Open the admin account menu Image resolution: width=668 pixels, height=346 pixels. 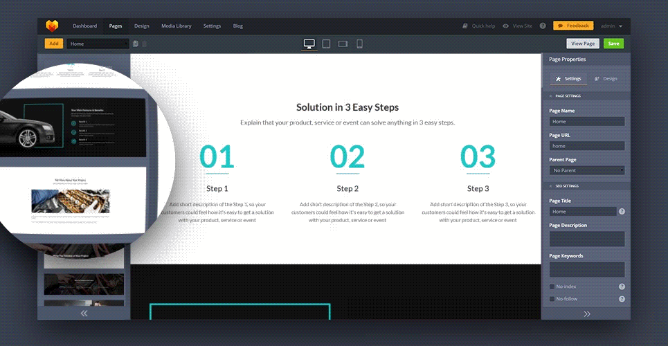[x=612, y=26]
